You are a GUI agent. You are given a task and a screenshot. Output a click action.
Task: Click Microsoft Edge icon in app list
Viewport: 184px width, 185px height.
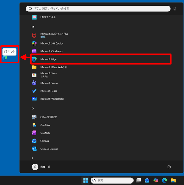pos(34,59)
